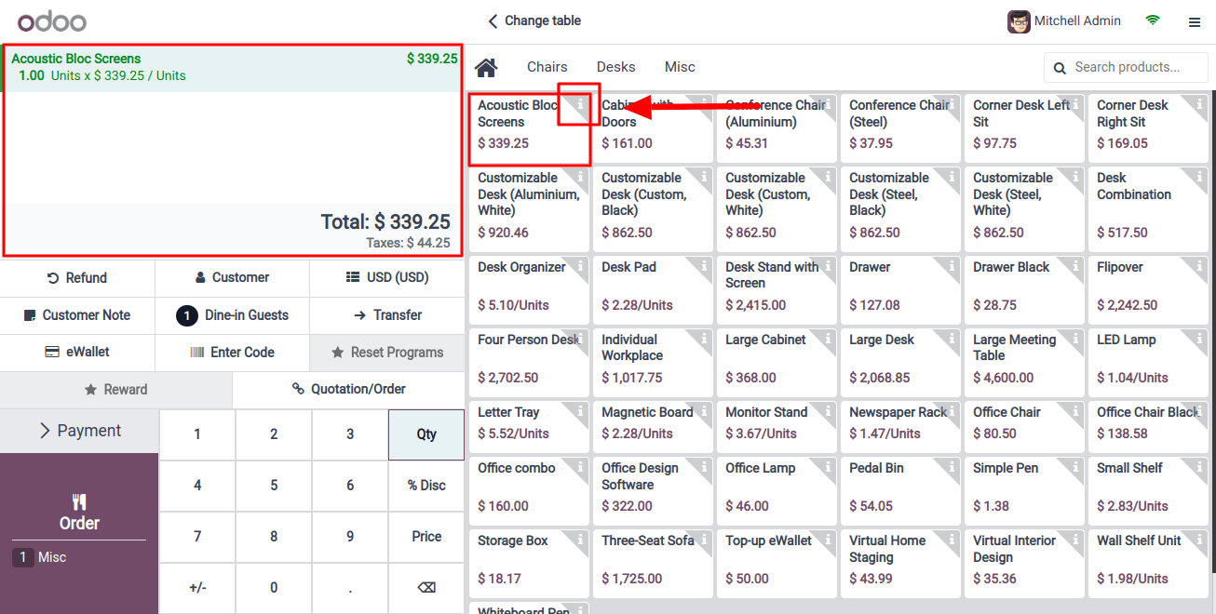This screenshot has height=614, width=1216.
Task: Open info icon on Conference Chair (Steel)
Action: [x=952, y=104]
